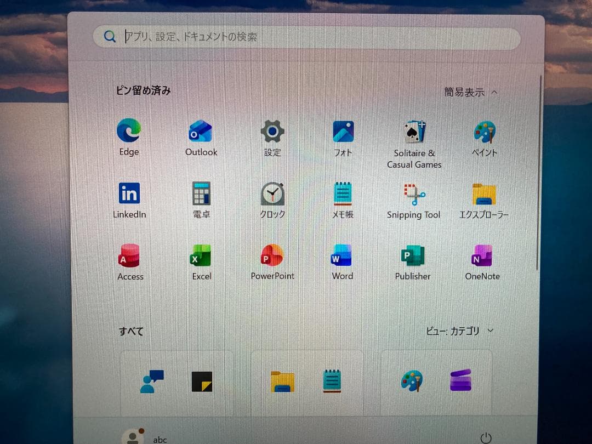Open the LinkedIn pinned app

click(129, 201)
